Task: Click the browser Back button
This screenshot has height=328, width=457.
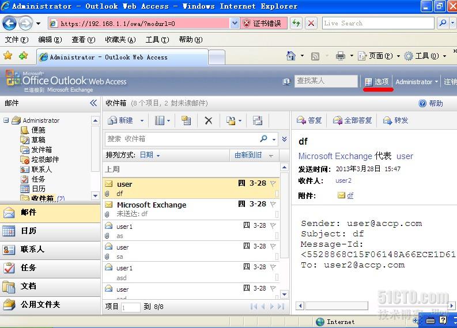Action: [x=10, y=23]
